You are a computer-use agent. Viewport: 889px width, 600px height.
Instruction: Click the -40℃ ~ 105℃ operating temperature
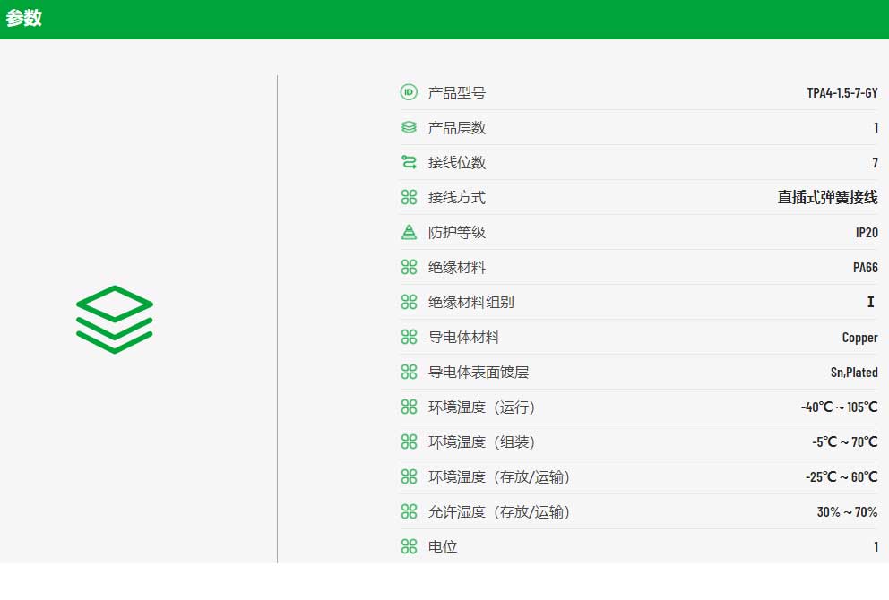[x=839, y=407]
